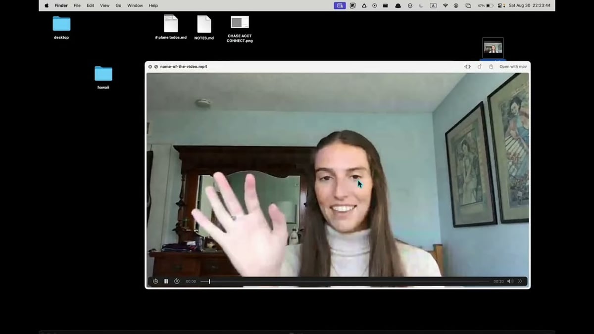Click the 00:20 duration label
This screenshot has width=594, height=334.
(498, 281)
